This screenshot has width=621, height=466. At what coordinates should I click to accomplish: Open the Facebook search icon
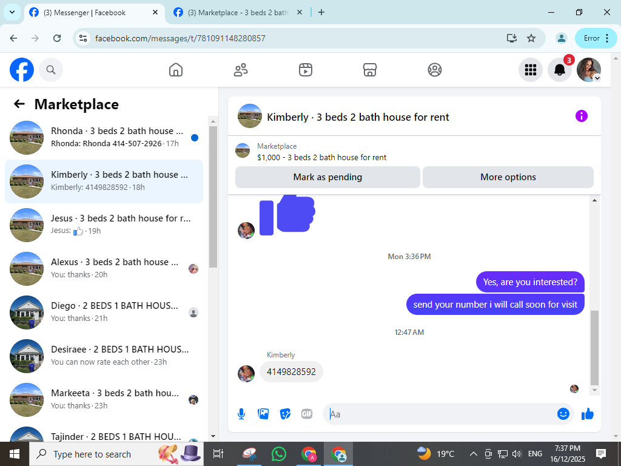(51, 70)
